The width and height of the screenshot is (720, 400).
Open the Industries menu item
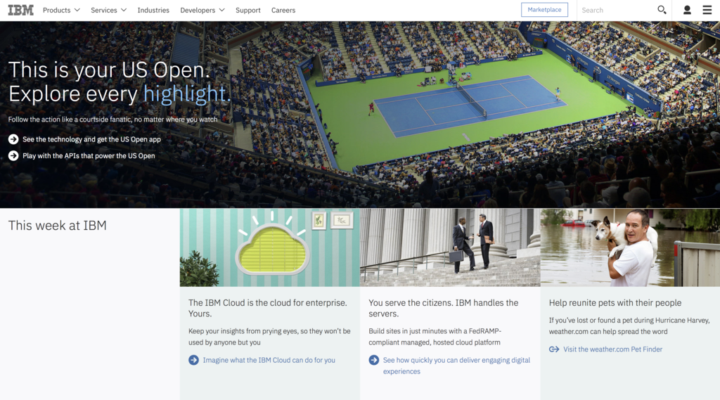[x=153, y=10]
